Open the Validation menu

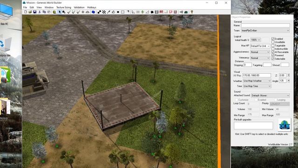[79, 7]
